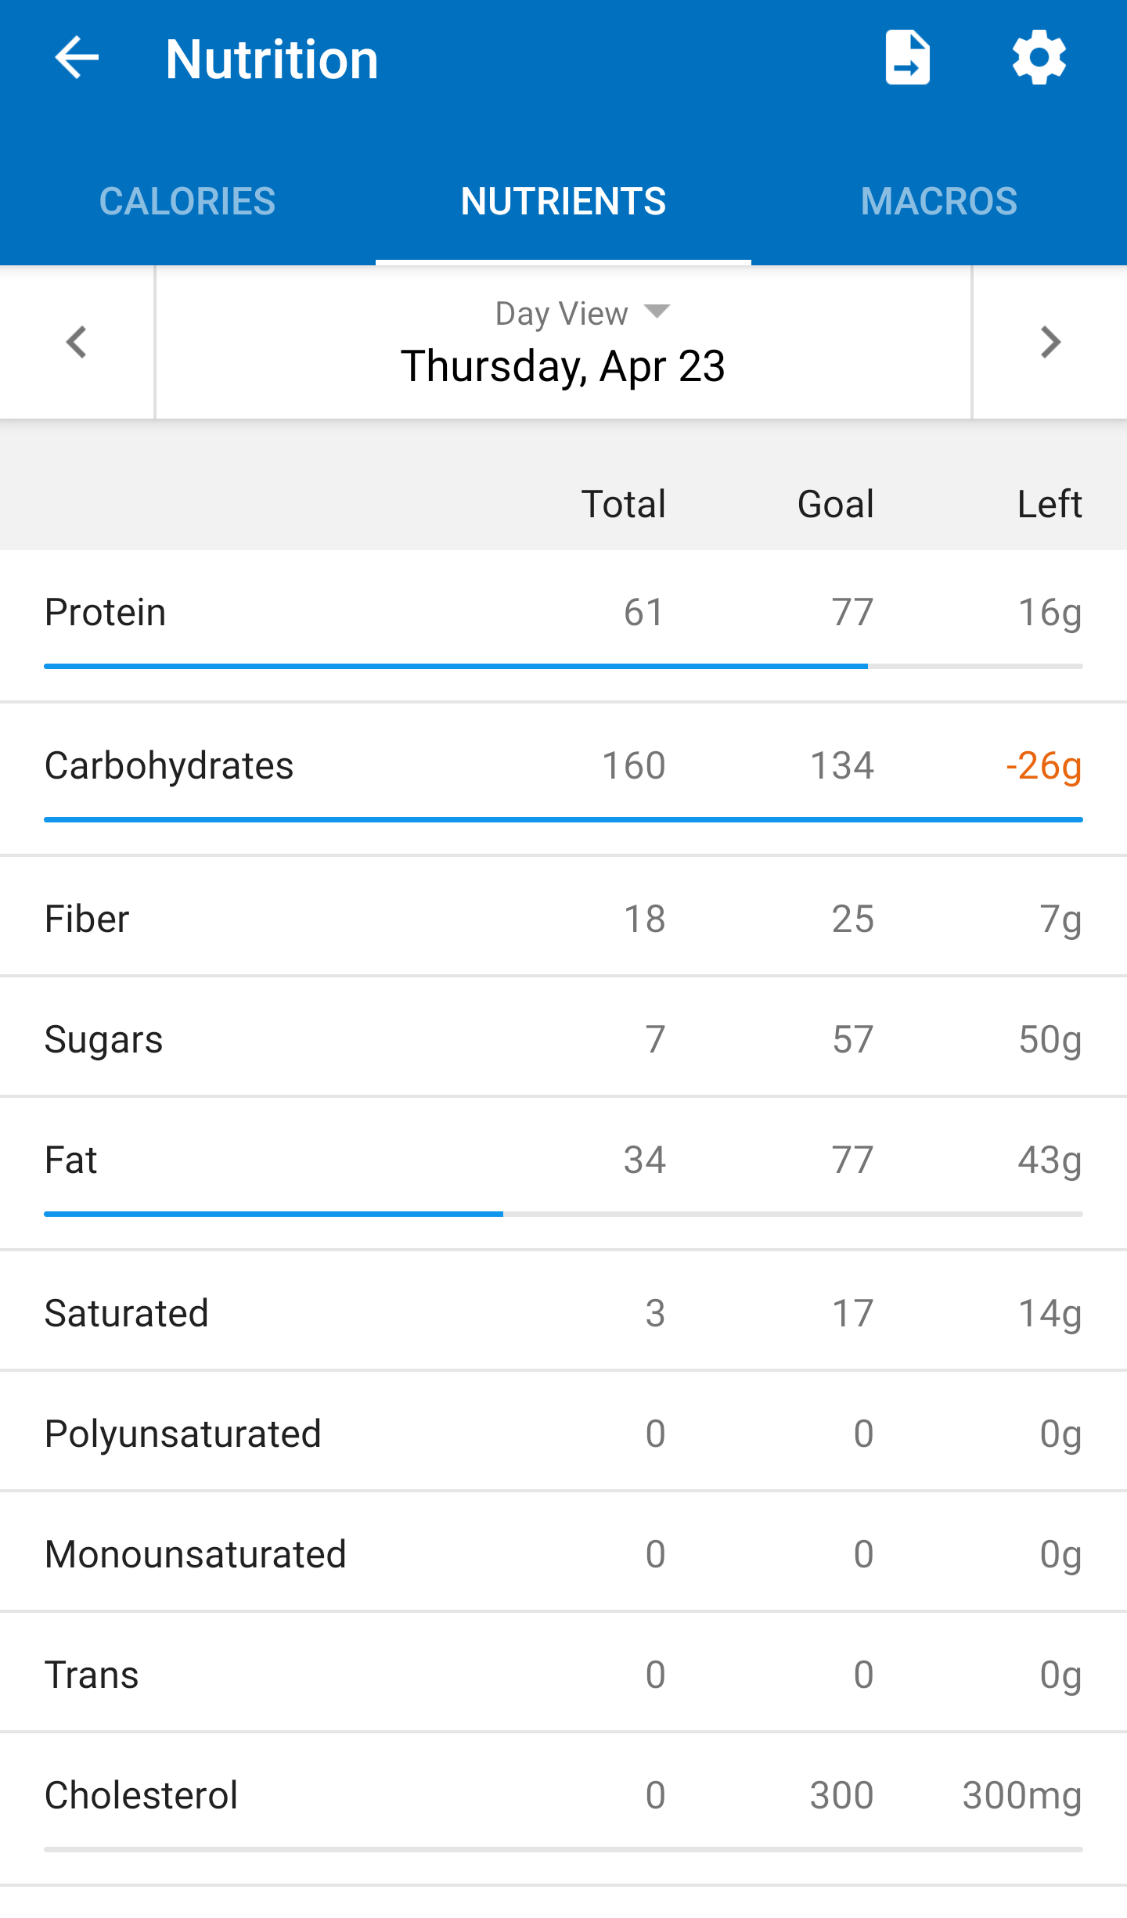1127x1918 pixels.
Task: Open the settings gear icon
Action: [x=1039, y=58]
